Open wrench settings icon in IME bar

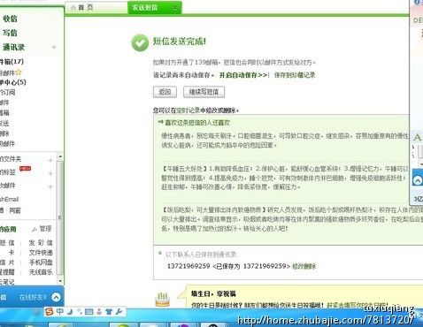pyautogui.click(x=119, y=312)
